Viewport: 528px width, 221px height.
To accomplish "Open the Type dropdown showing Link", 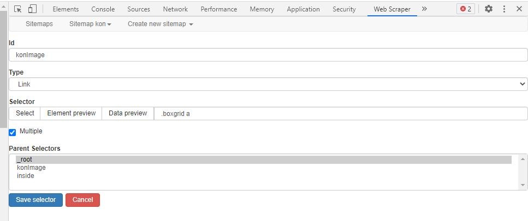I will [x=268, y=84].
